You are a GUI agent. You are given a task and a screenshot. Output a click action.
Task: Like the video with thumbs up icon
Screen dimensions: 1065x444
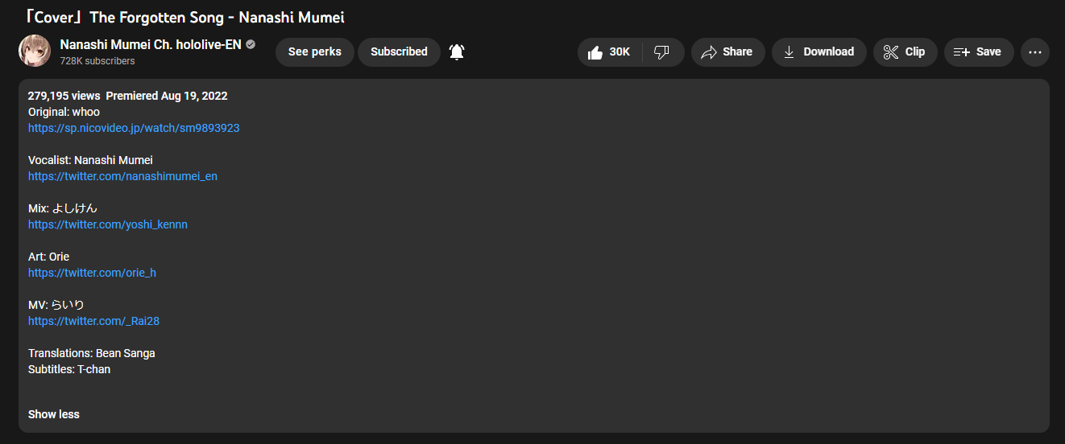pyautogui.click(x=610, y=52)
